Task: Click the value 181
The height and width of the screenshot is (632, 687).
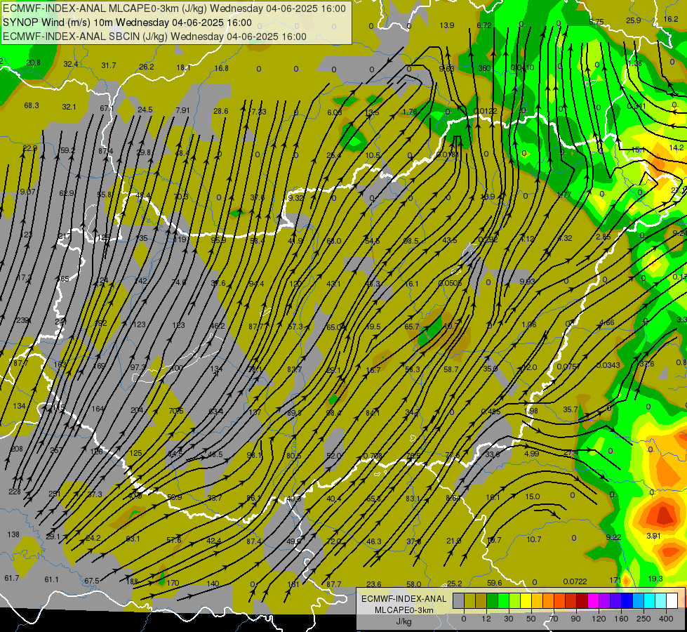Action: pos(293,584)
